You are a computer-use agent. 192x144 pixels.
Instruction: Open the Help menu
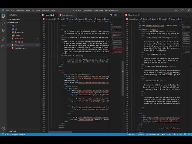tap(53, 10)
